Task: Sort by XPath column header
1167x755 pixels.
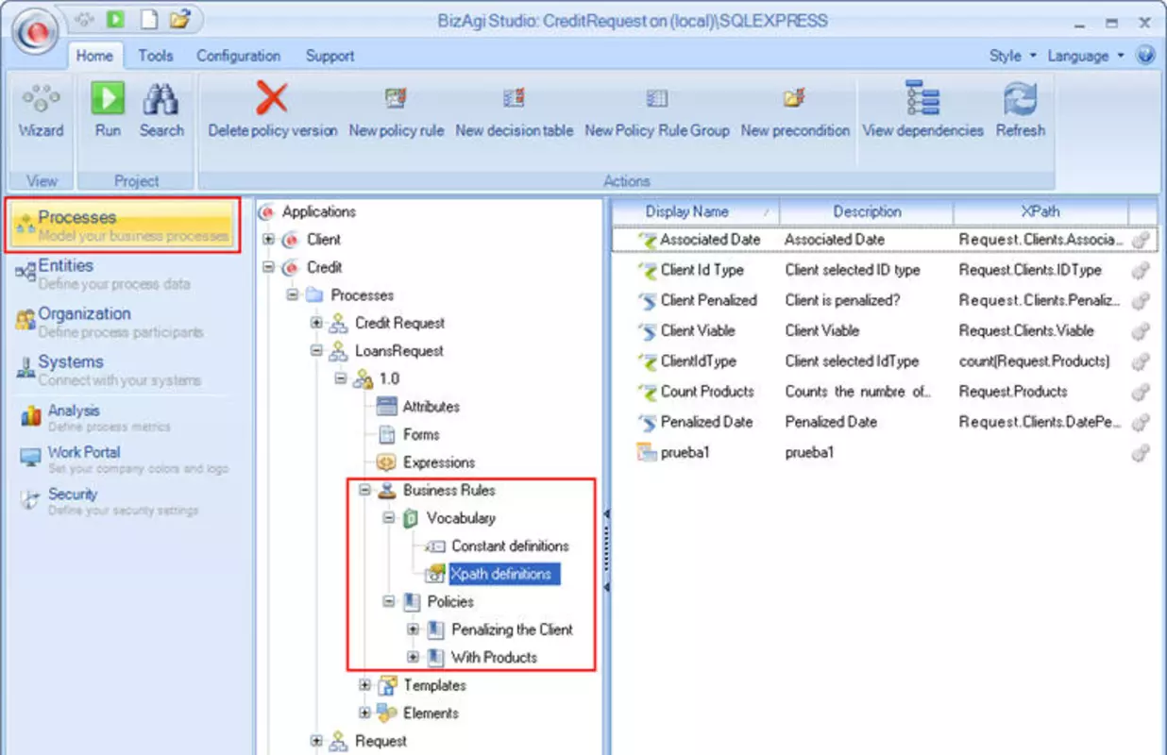Action: (1040, 211)
